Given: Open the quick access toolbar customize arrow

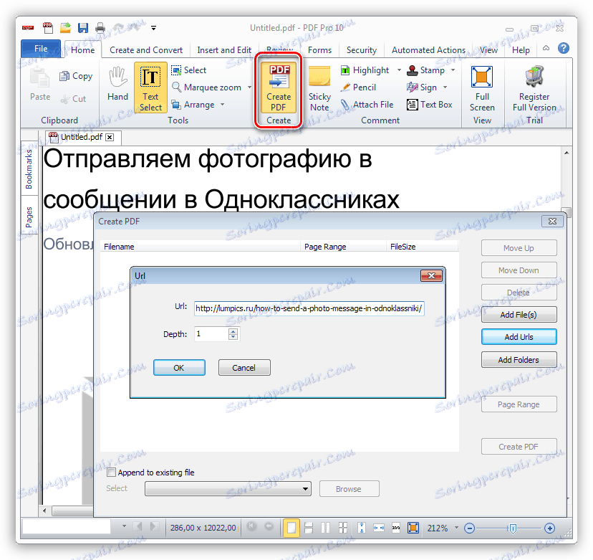Looking at the screenshot, I should point(153,28).
